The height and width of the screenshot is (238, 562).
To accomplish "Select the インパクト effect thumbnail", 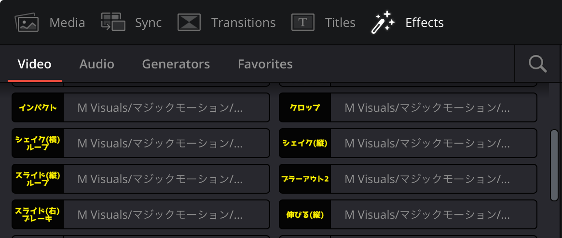I will coord(38,107).
